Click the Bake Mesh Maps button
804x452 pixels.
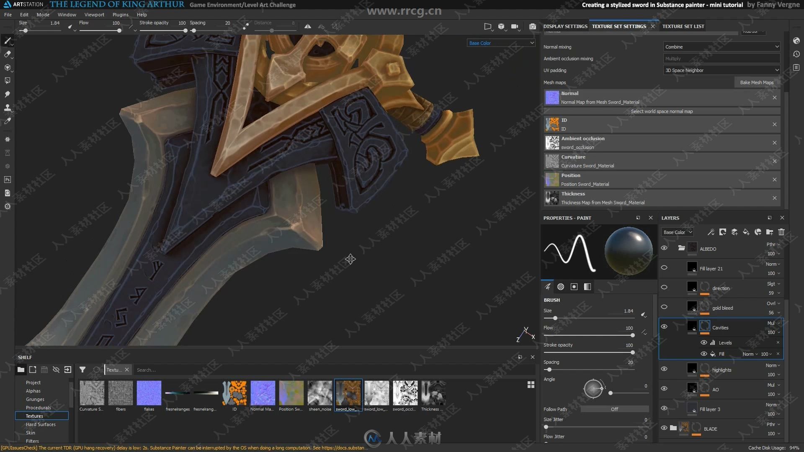click(757, 82)
